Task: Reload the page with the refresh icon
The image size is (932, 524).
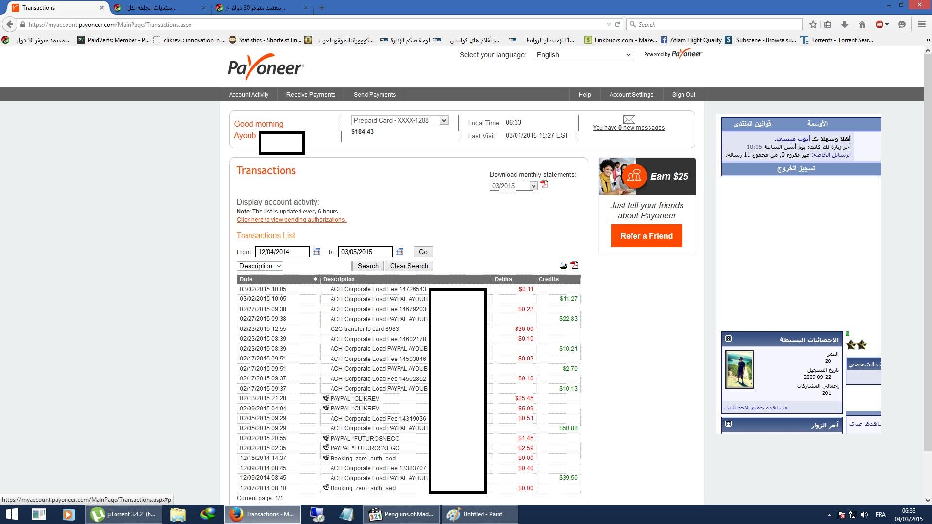Action: tap(617, 24)
